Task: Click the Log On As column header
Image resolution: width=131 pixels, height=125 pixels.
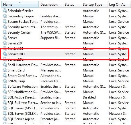Action: 119,4
